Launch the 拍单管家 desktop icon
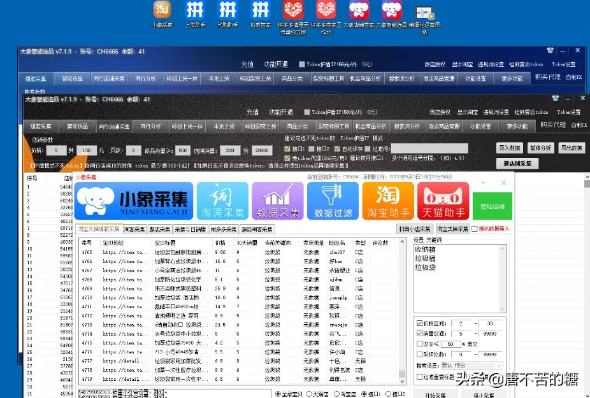Viewport: 590px width, 398px height. pyautogui.click(x=261, y=14)
